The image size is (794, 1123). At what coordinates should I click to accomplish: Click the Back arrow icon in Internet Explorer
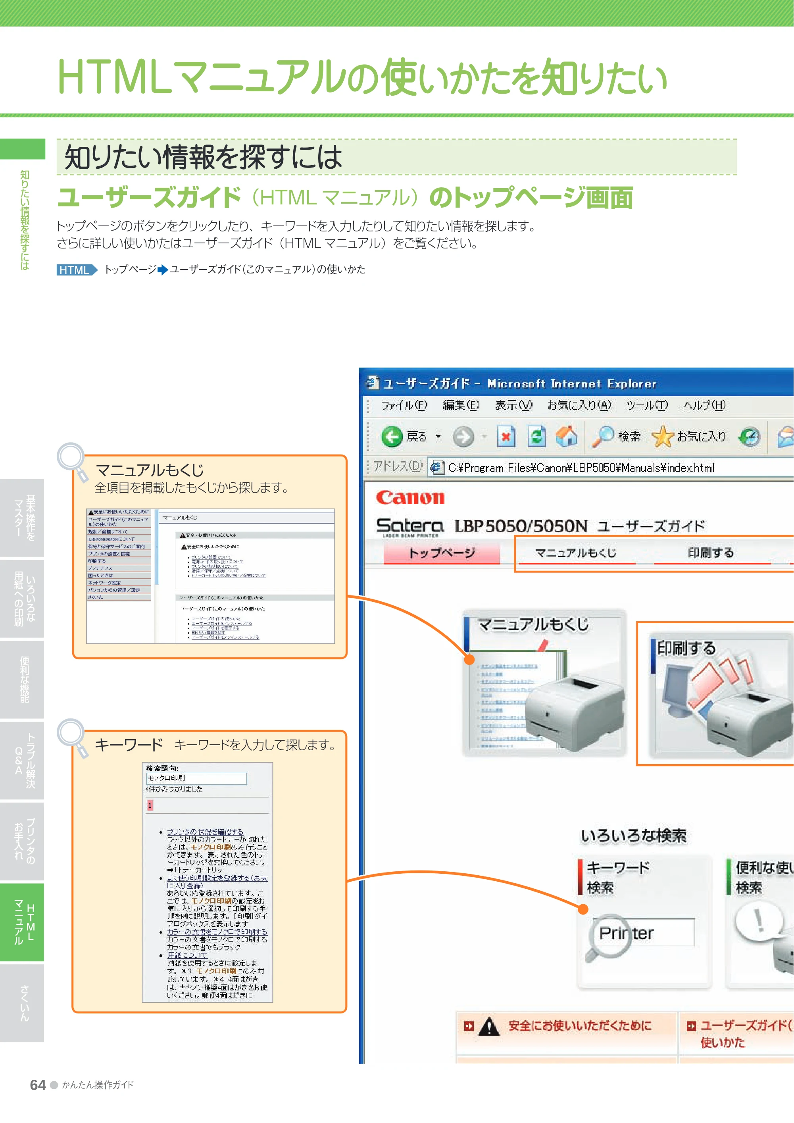[392, 436]
